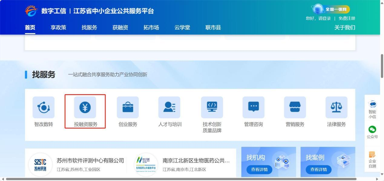The width and height of the screenshot is (384, 181).
Task: Click 查看详情 button under 找机构
Action: (x=259, y=170)
